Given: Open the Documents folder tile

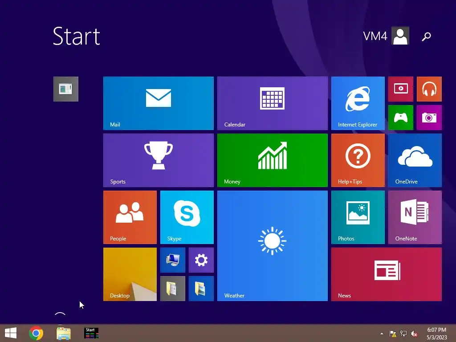Looking at the screenshot, I should click(x=173, y=289).
